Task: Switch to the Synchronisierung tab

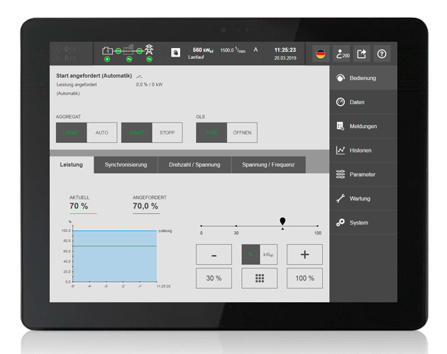Action: pos(126,165)
